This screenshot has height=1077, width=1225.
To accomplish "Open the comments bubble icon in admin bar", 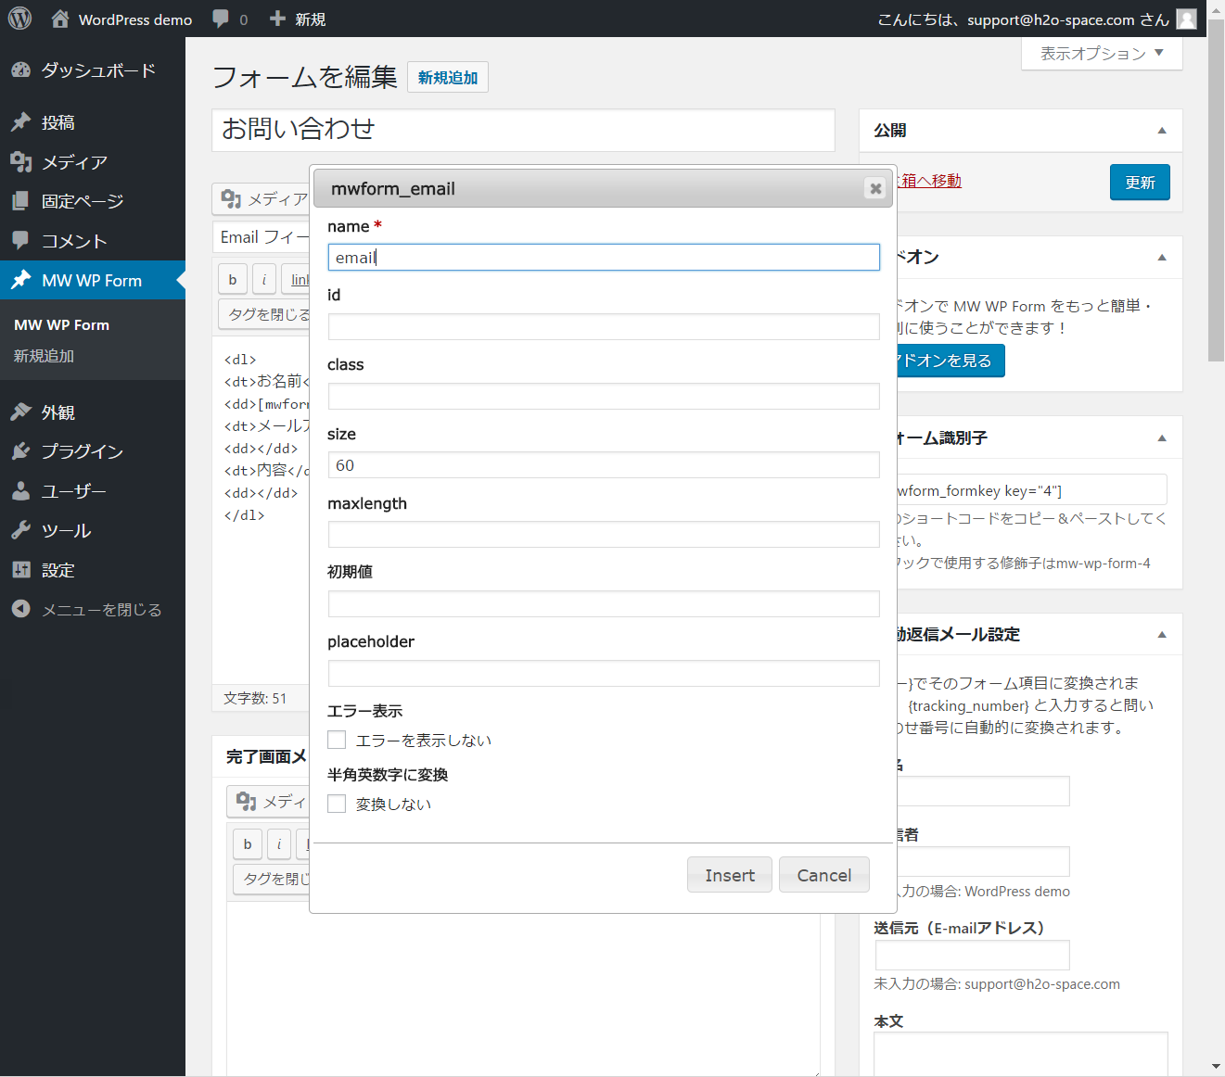I will coord(221,19).
